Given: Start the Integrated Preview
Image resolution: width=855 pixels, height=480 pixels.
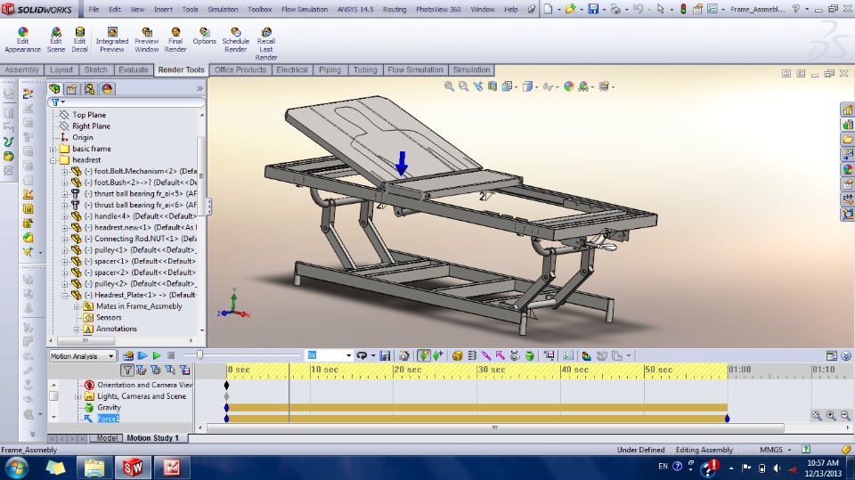Looking at the screenshot, I should pos(112,40).
